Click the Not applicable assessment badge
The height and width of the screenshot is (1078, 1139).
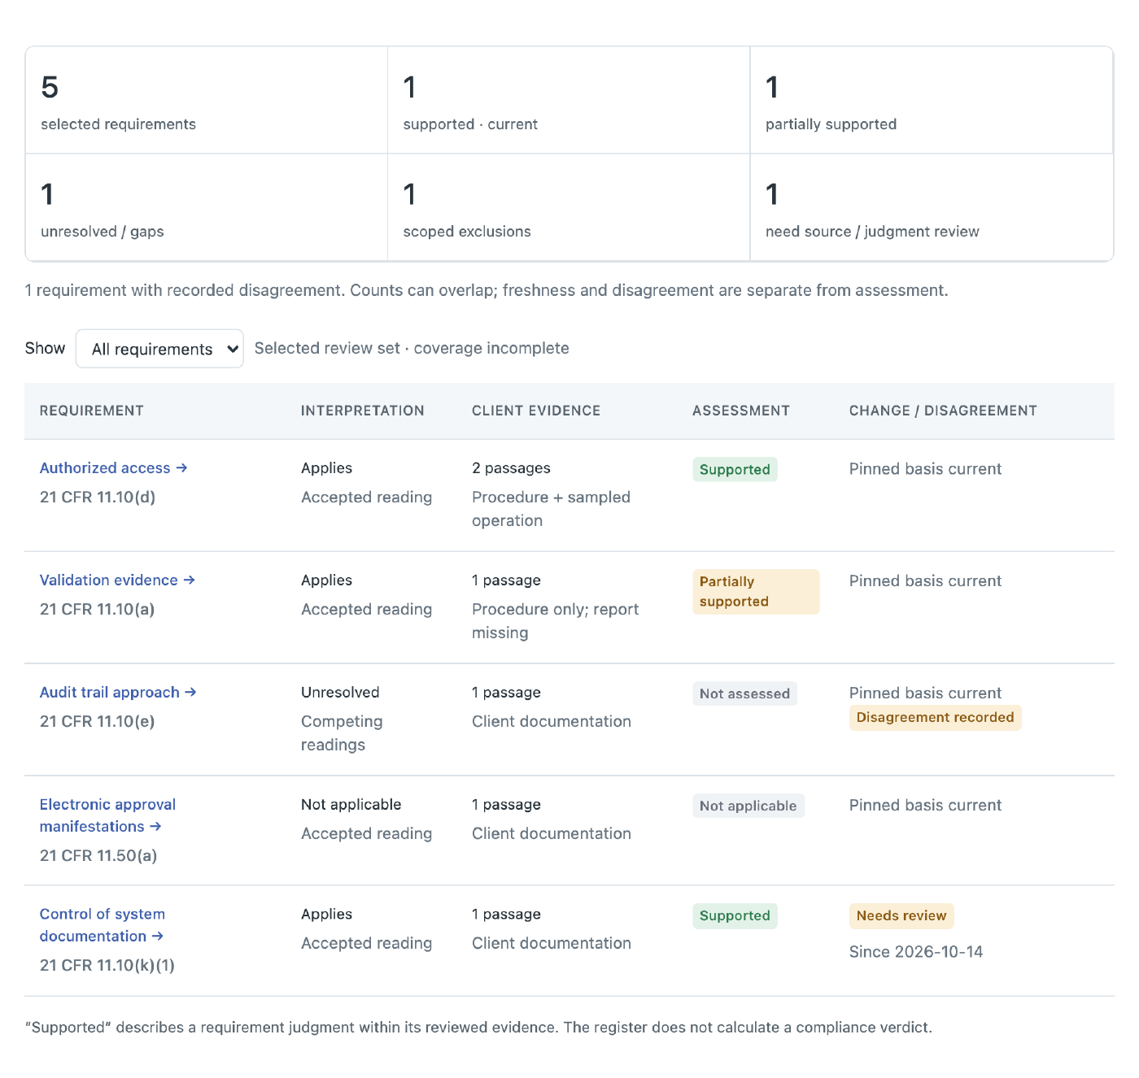[748, 806]
